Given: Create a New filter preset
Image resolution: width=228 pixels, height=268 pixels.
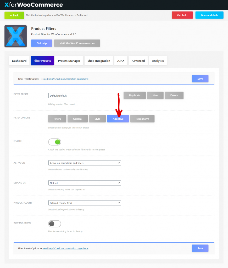Looking at the screenshot, I should click(x=155, y=95).
